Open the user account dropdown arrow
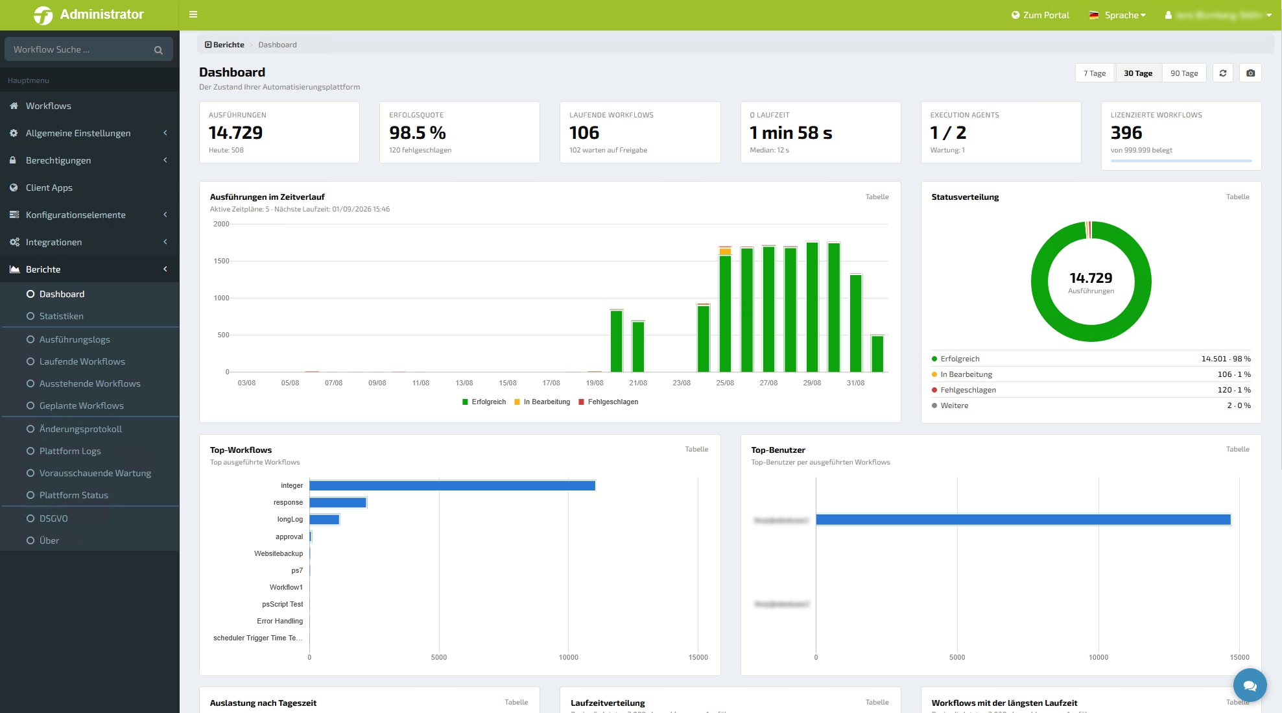The height and width of the screenshot is (713, 1282). coord(1269,15)
